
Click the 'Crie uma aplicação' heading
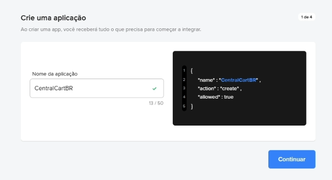click(53, 18)
